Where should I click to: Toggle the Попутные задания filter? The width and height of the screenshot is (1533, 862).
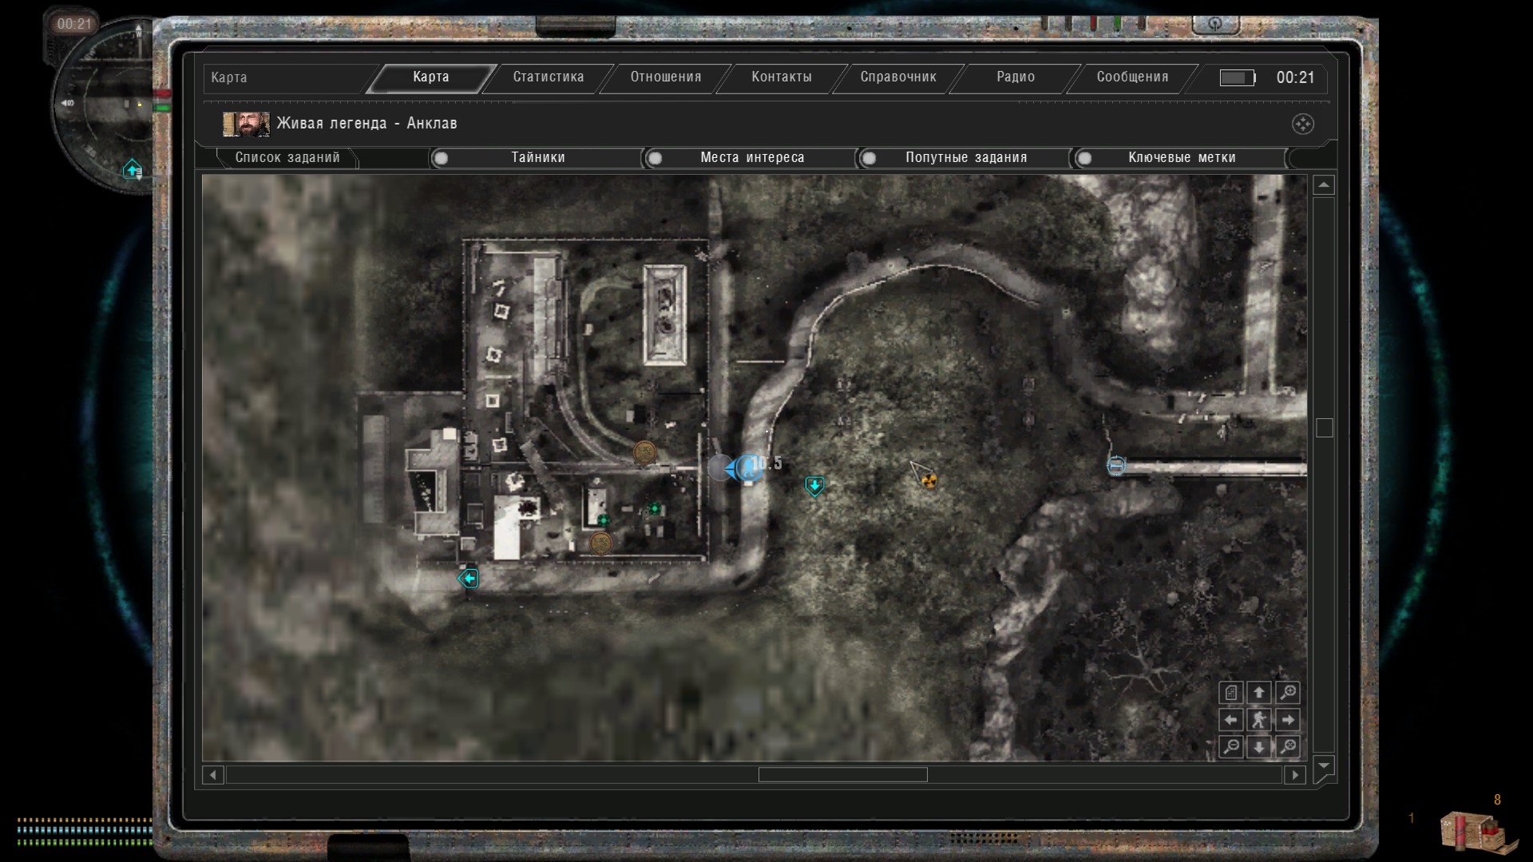(x=965, y=157)
